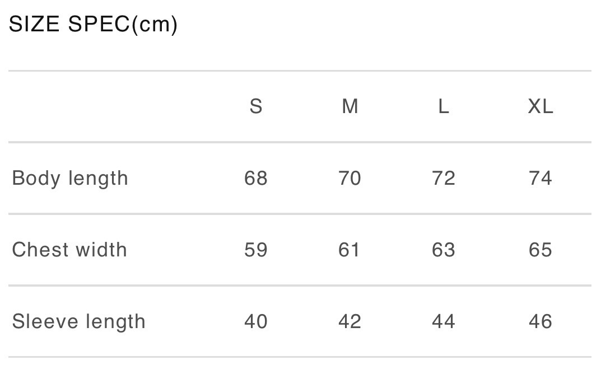The height and width of the screenshot is (388, 615).
Task: Select the L size column header
Action: pos(444,106)
